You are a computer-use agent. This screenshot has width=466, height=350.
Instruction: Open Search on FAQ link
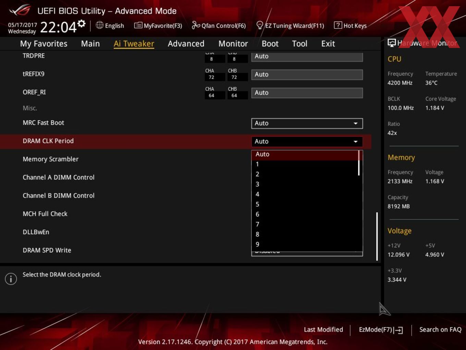[440, 329]
